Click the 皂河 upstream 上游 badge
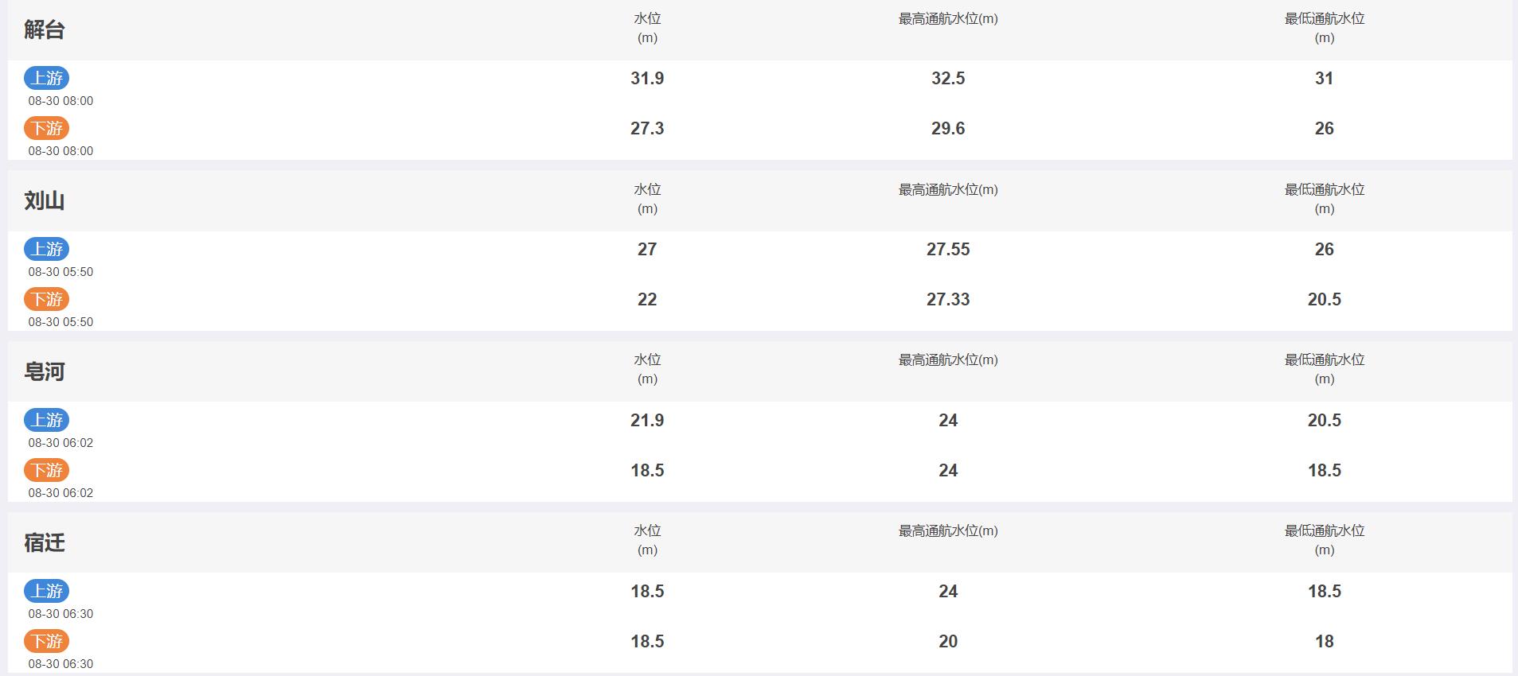The width and height of the screenshot is (1518, 676). tap(47, 420)
